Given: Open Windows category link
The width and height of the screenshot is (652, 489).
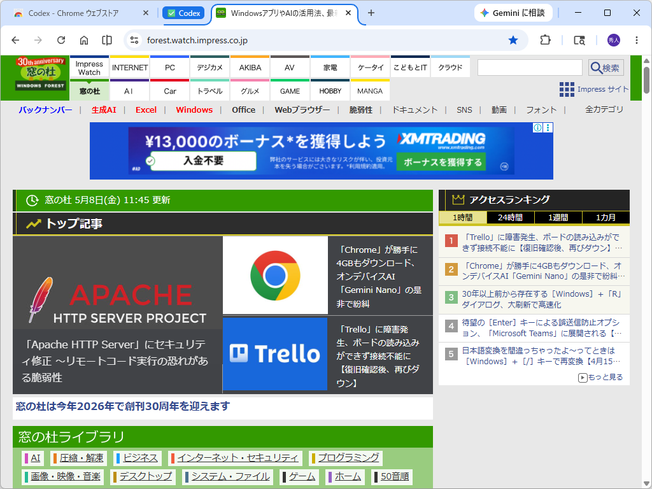Looking at the screenshot, I should 194,110.
